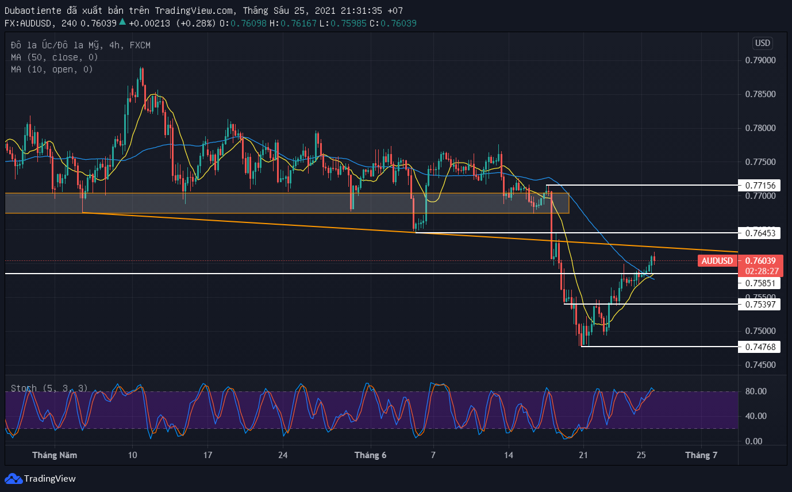Click the FX:AUDUSD ticker in header

[x=30, y=23]
